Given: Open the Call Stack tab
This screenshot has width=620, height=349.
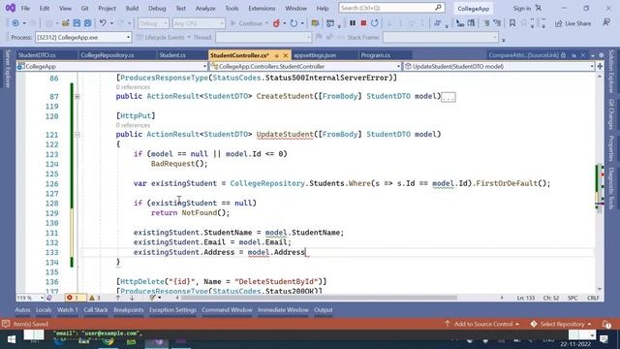Looking at the screenshot, I should click(x=95, y=310).
